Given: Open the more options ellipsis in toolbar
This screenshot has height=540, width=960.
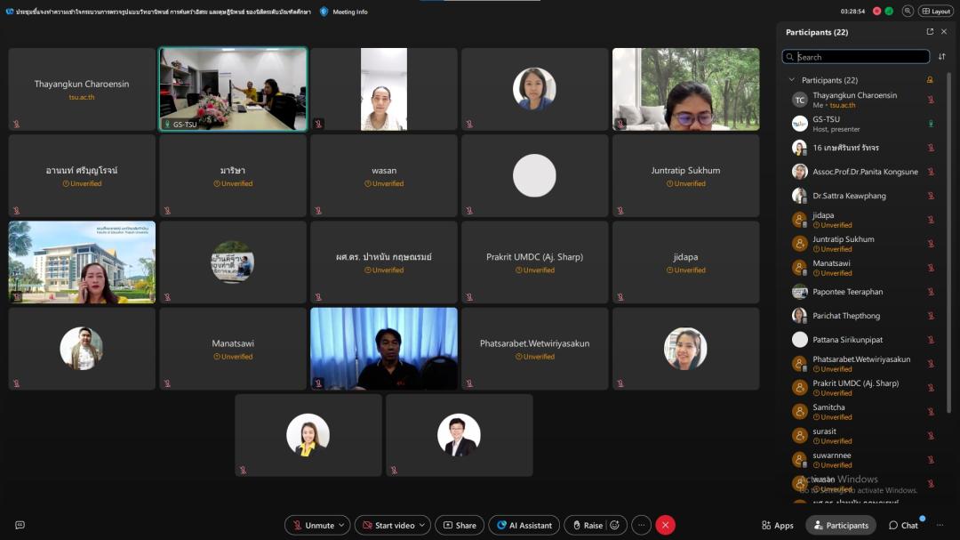Looking at the screenshot, I should (x=641, y=525).
